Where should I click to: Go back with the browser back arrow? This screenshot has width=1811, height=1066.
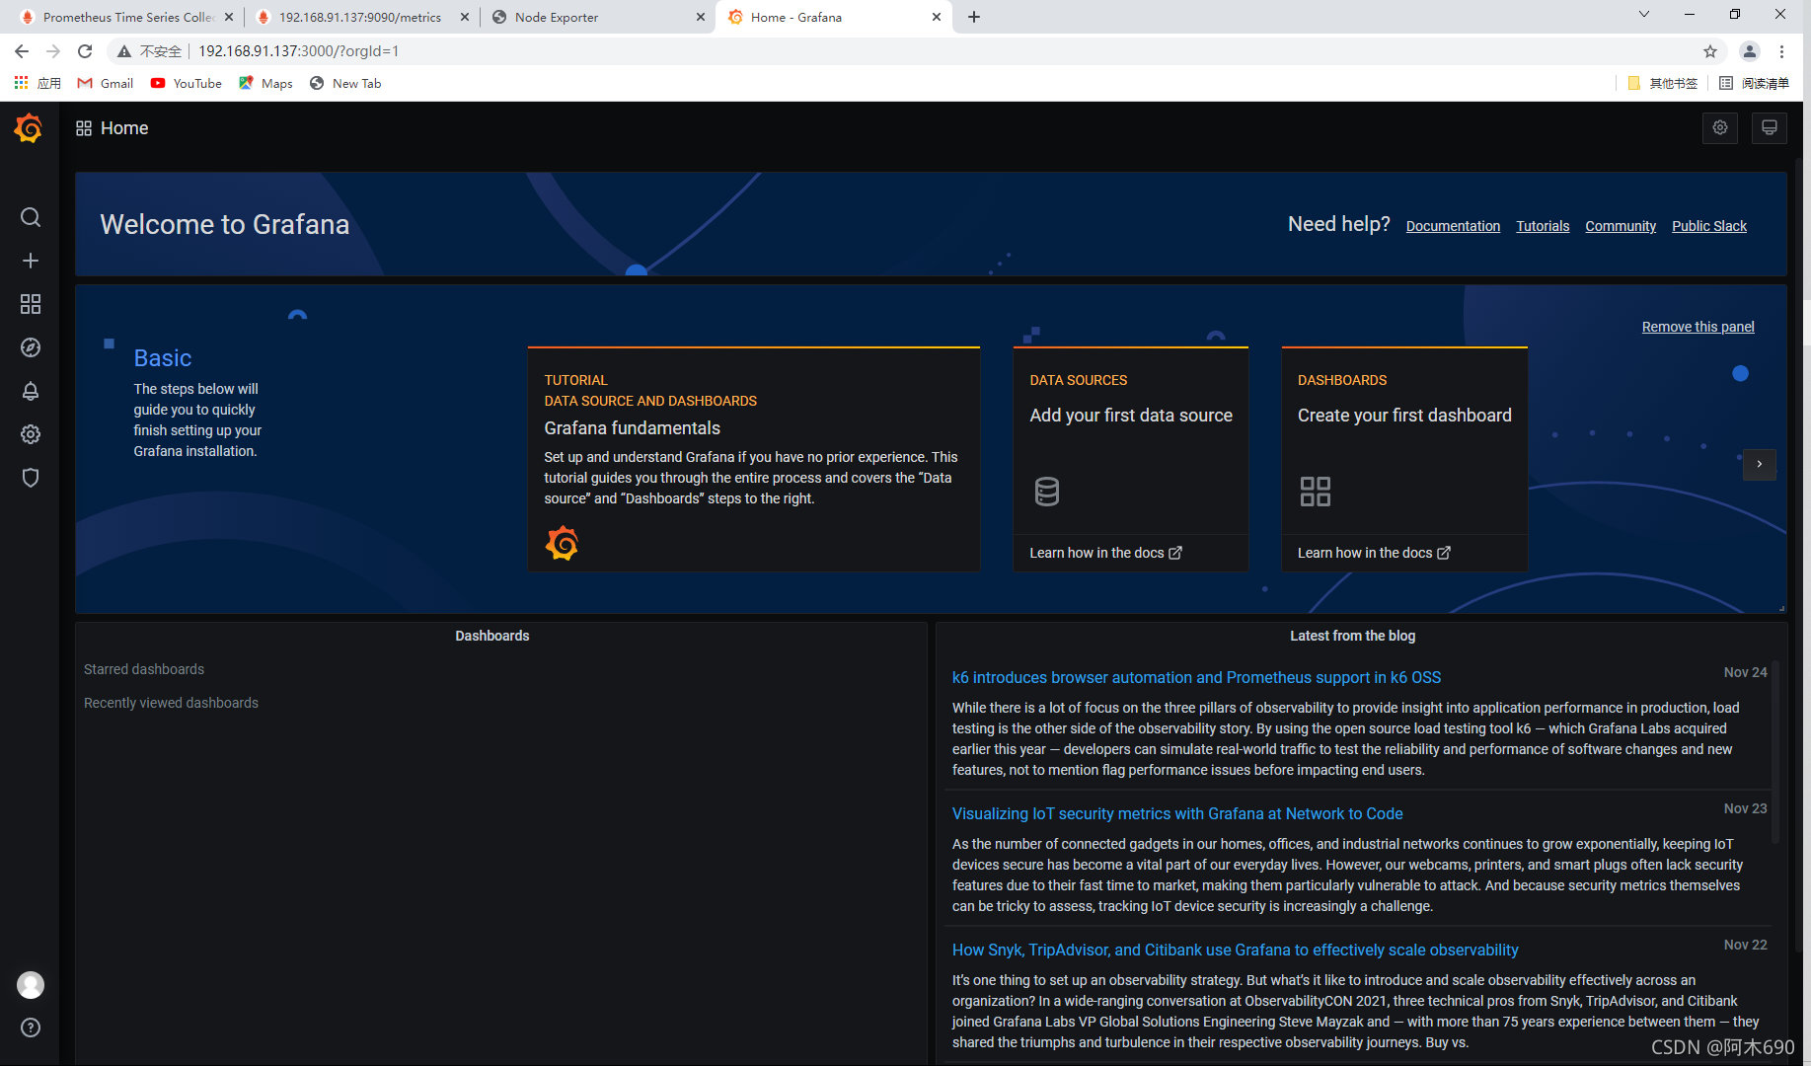coord(22,51)
